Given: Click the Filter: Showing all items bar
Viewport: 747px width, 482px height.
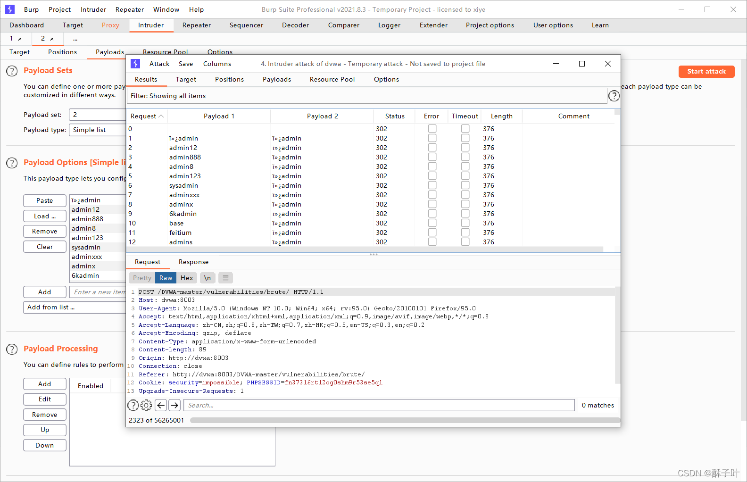Looking at the screenshot, I should pyautogui.click(x=367, y=96).
